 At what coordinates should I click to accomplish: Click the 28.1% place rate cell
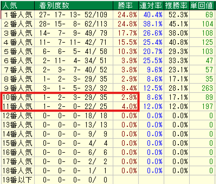click(x=177, y=88)
